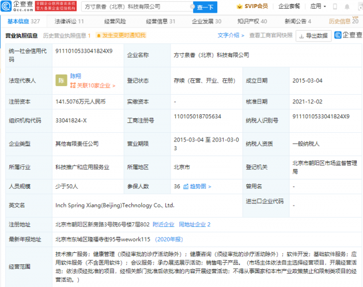Select the 成立日期 value 2015-03-04
The width and height of the screenshot is (363, 287).
click(307, 80)
